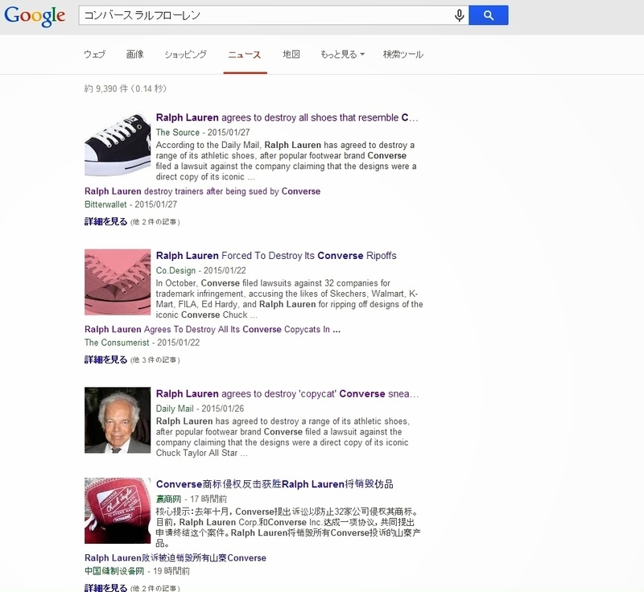Image resolution: width=644 pixels, height=592 pixels.
Task: Click snippet beginning 核心提示:去年十月
Action: click(x=288, y=527)
